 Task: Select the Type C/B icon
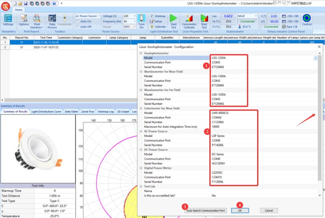(284, 27)
